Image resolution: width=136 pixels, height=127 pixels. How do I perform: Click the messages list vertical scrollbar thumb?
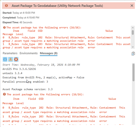(134, 72)
